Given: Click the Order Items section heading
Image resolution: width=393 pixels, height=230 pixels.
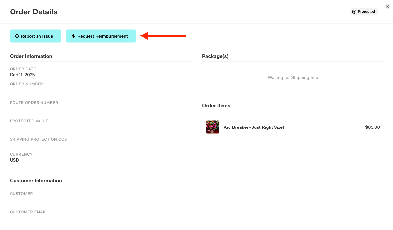Looking at the screenshot, I should point(216,106).
